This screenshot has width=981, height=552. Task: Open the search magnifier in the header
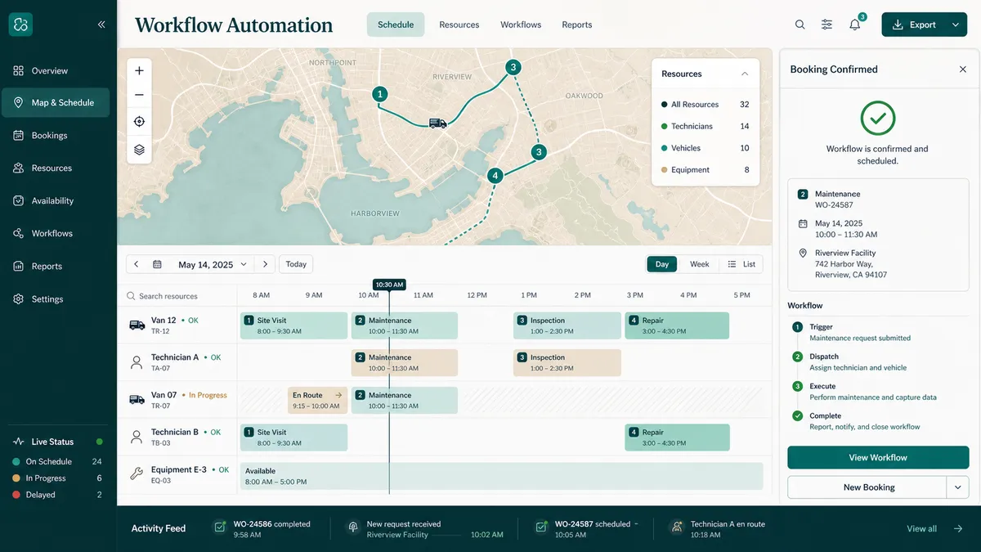coord(800,25)
